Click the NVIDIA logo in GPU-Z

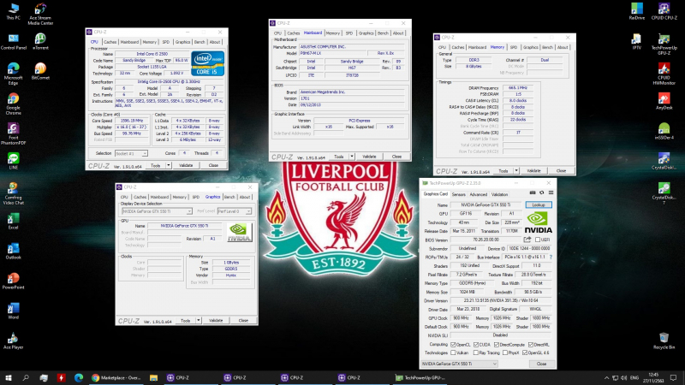point(538,222)
